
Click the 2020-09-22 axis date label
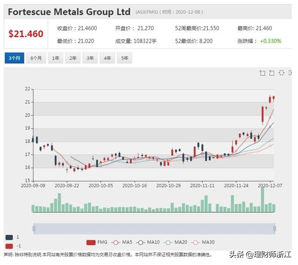[x=67, y=185]
